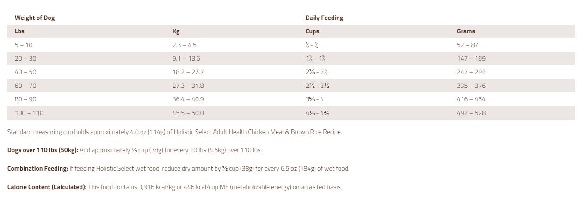Click the "Weight of Dog" table heading
The height and width of the screenshot is (197, 580).
pyautogui.click(x=35, y=18)
